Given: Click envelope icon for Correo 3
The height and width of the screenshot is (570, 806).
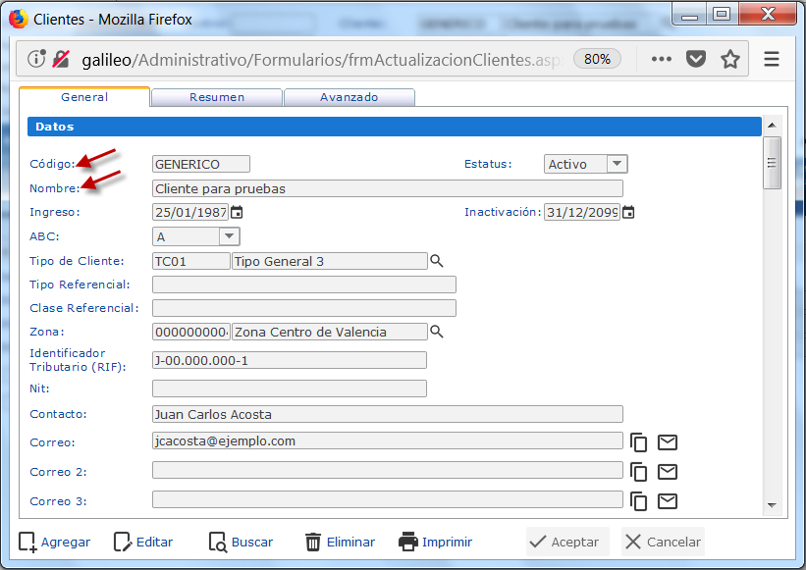Looking at the screenshot, I should 668,501.
